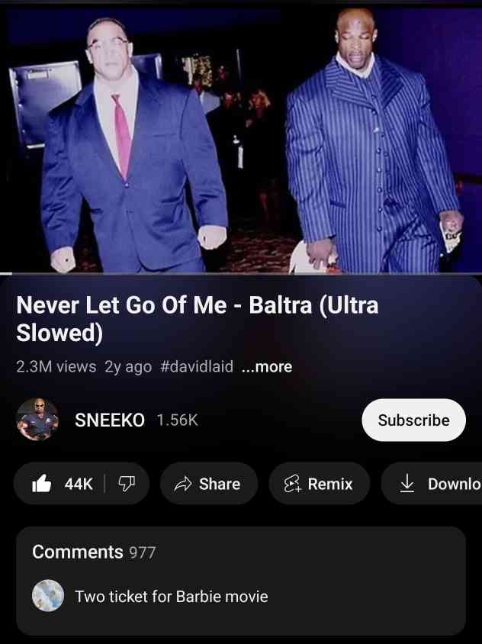Dislike the video with thumbs down icon
Image resolution: width=482 pixels, height=644 pixels.
coord(126,484)
